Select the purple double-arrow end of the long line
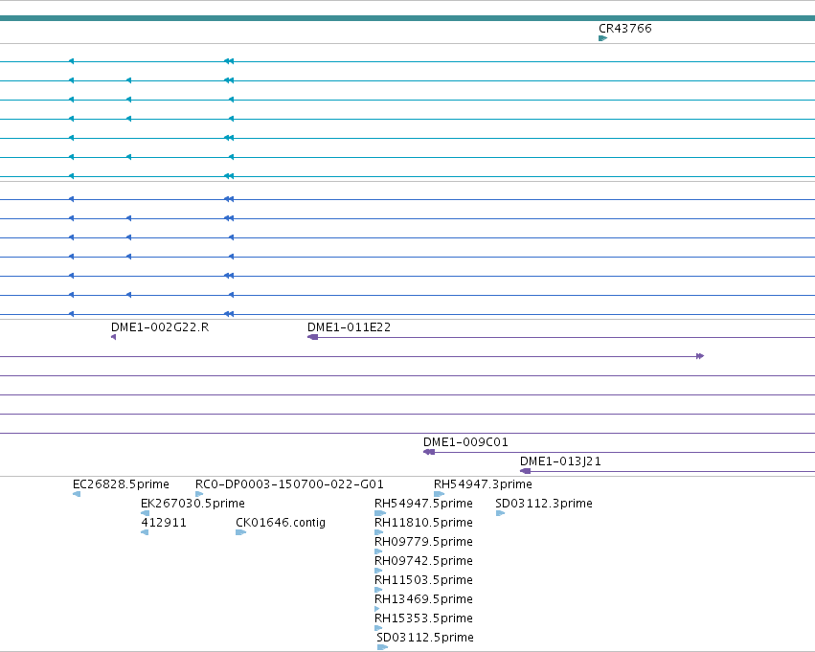This screenshot has width=815, height=652. coord(700,356)
